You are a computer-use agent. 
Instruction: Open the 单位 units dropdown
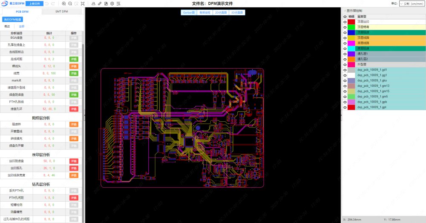412,3
